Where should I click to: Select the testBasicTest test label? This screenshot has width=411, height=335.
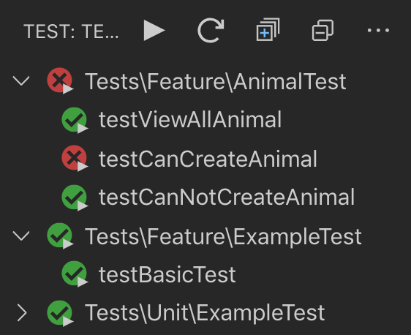pos(167,275)
